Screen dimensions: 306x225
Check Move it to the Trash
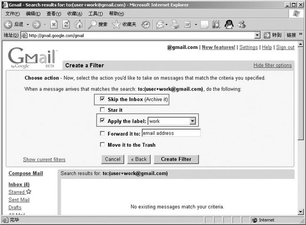click(102, 145)
